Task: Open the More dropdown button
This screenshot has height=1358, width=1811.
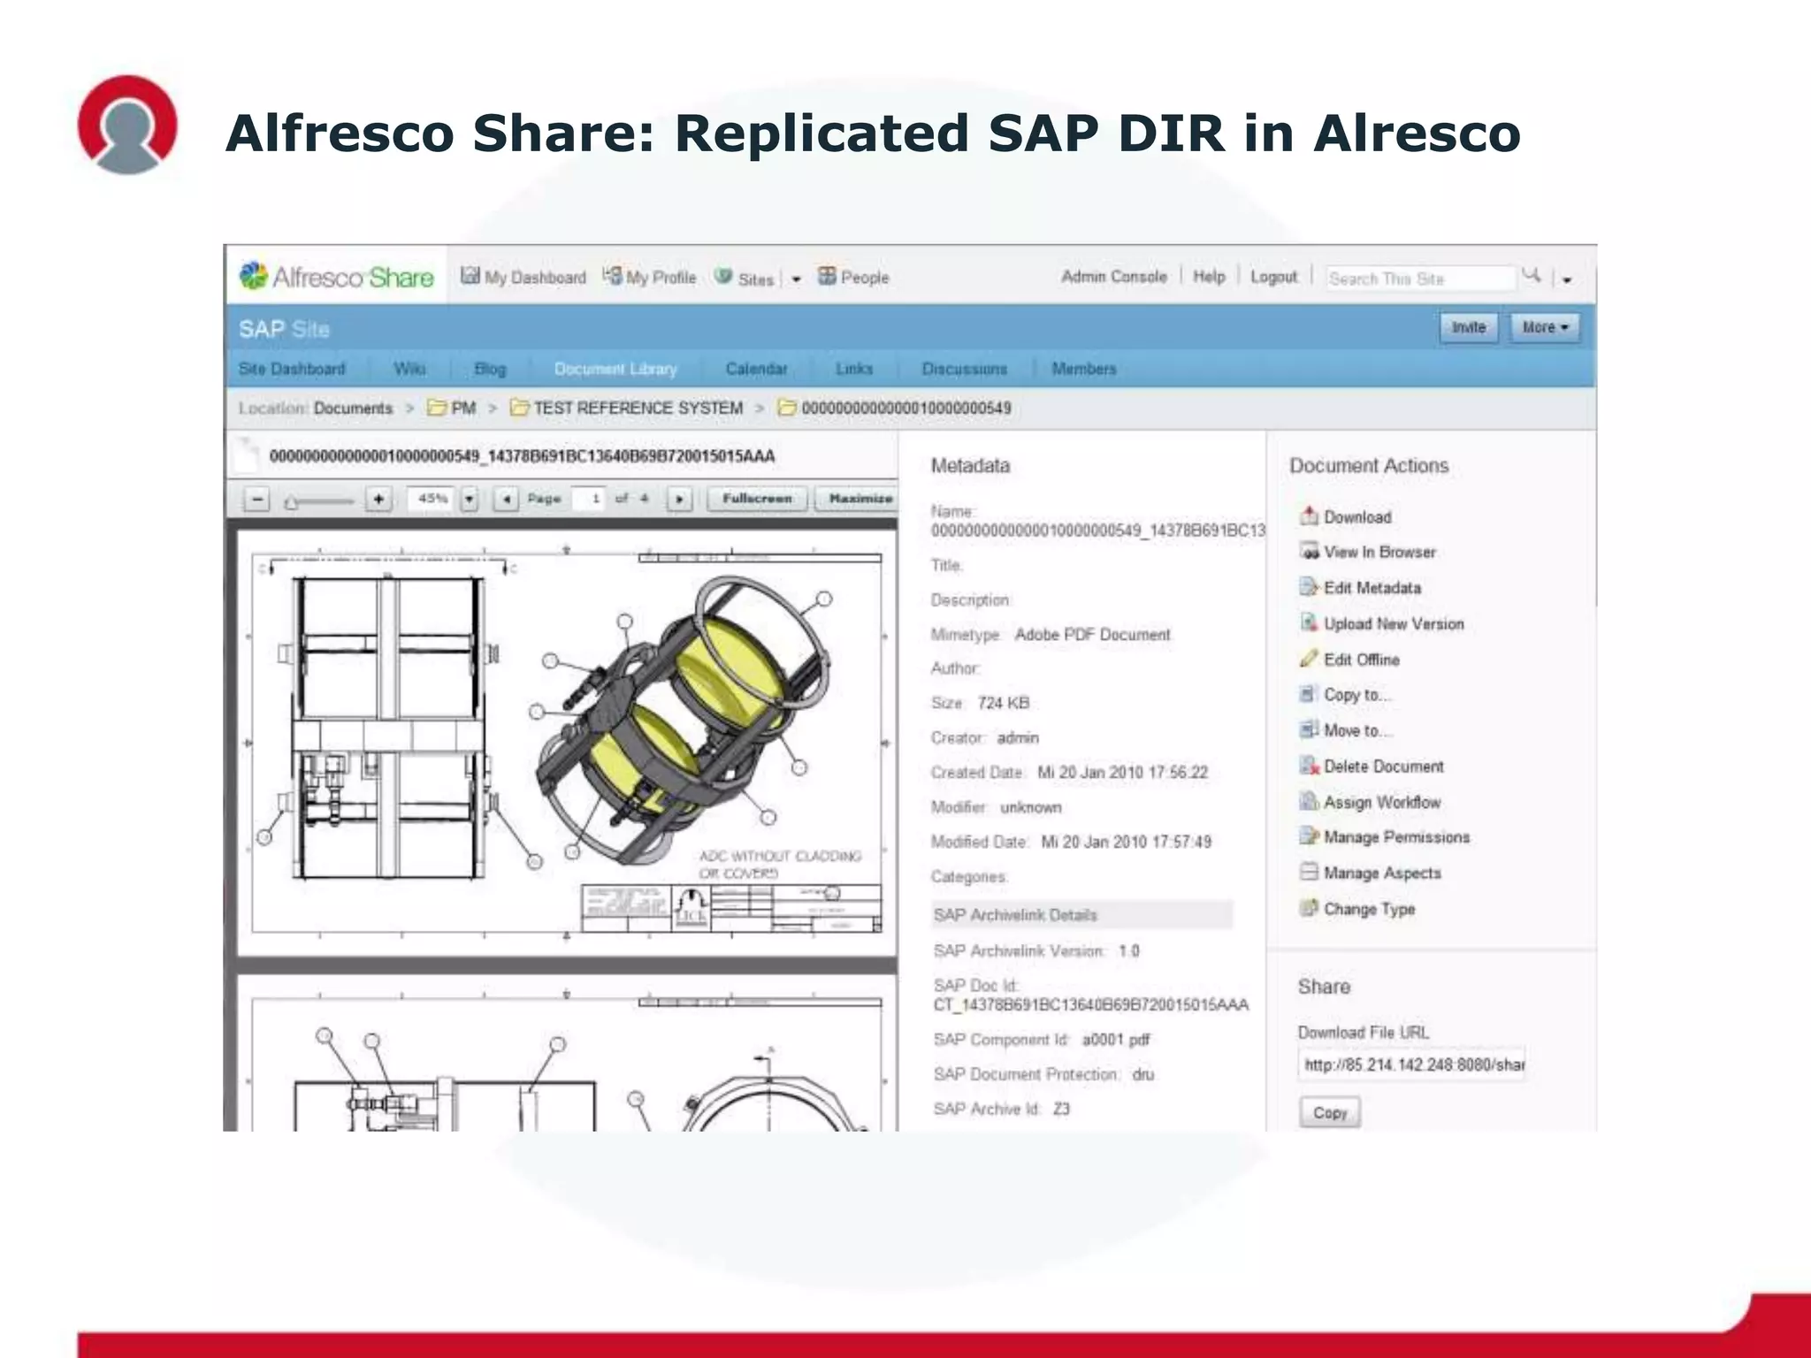Action: 1545,327
